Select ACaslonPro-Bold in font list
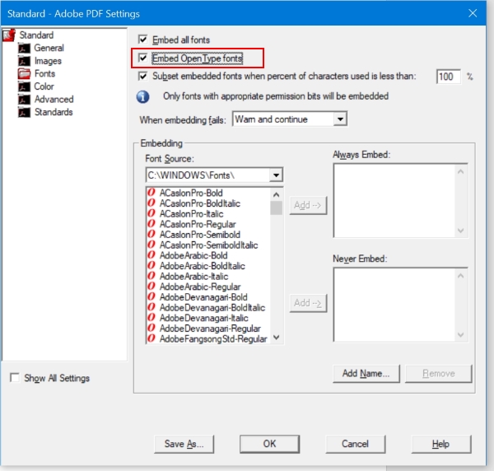 click(x=191, y=193)
